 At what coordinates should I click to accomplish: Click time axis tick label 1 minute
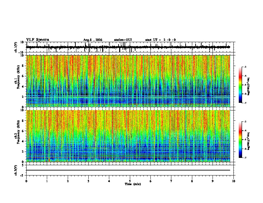coord(47,181)
